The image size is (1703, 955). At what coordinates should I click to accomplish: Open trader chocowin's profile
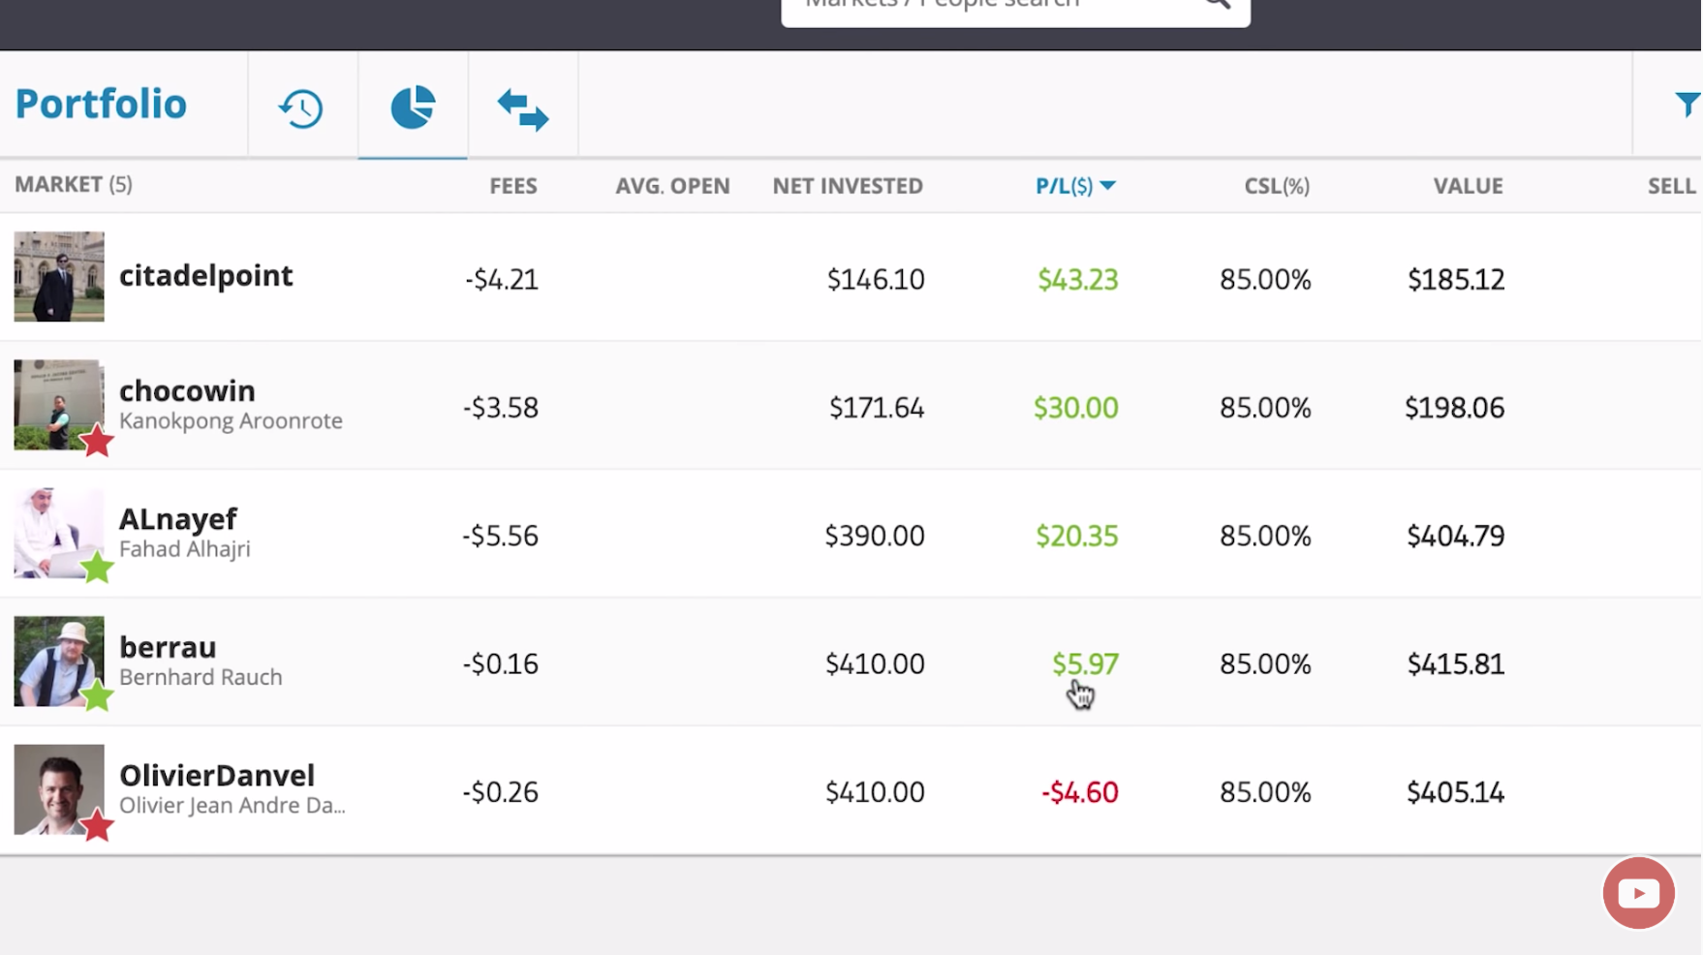pos(187,390)
